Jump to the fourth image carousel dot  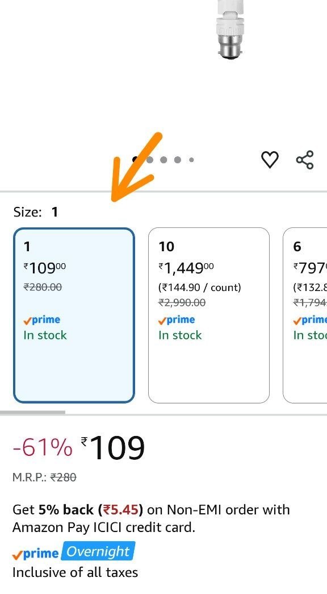178,160
